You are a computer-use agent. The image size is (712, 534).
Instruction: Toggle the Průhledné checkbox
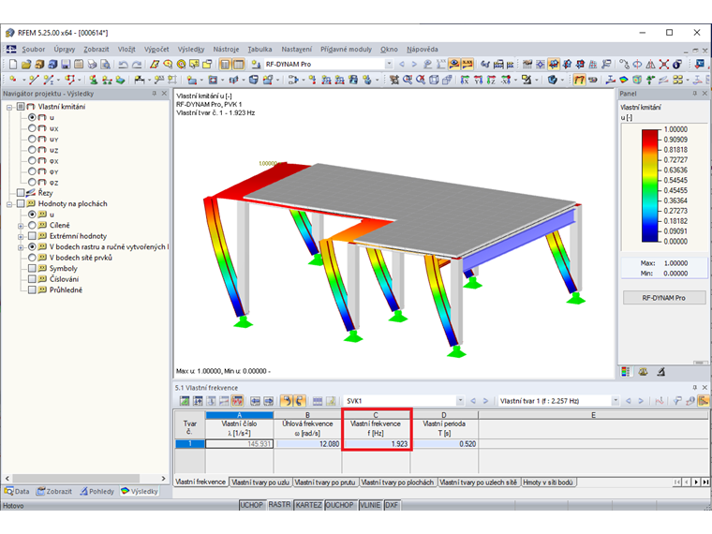click(x=32, y=289)
